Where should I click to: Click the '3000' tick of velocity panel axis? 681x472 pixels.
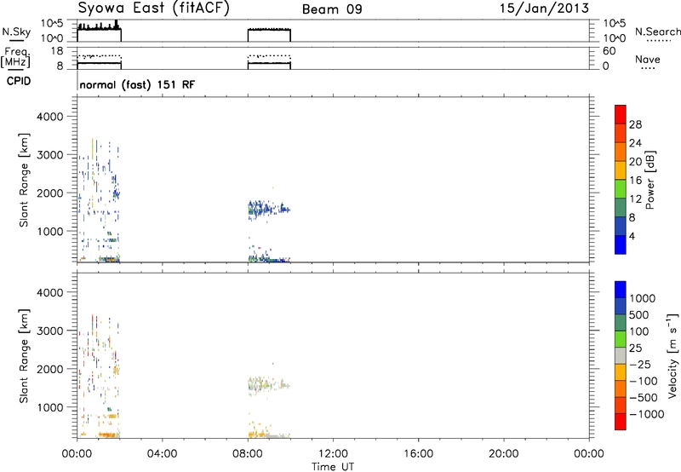(x=50, y=331)
